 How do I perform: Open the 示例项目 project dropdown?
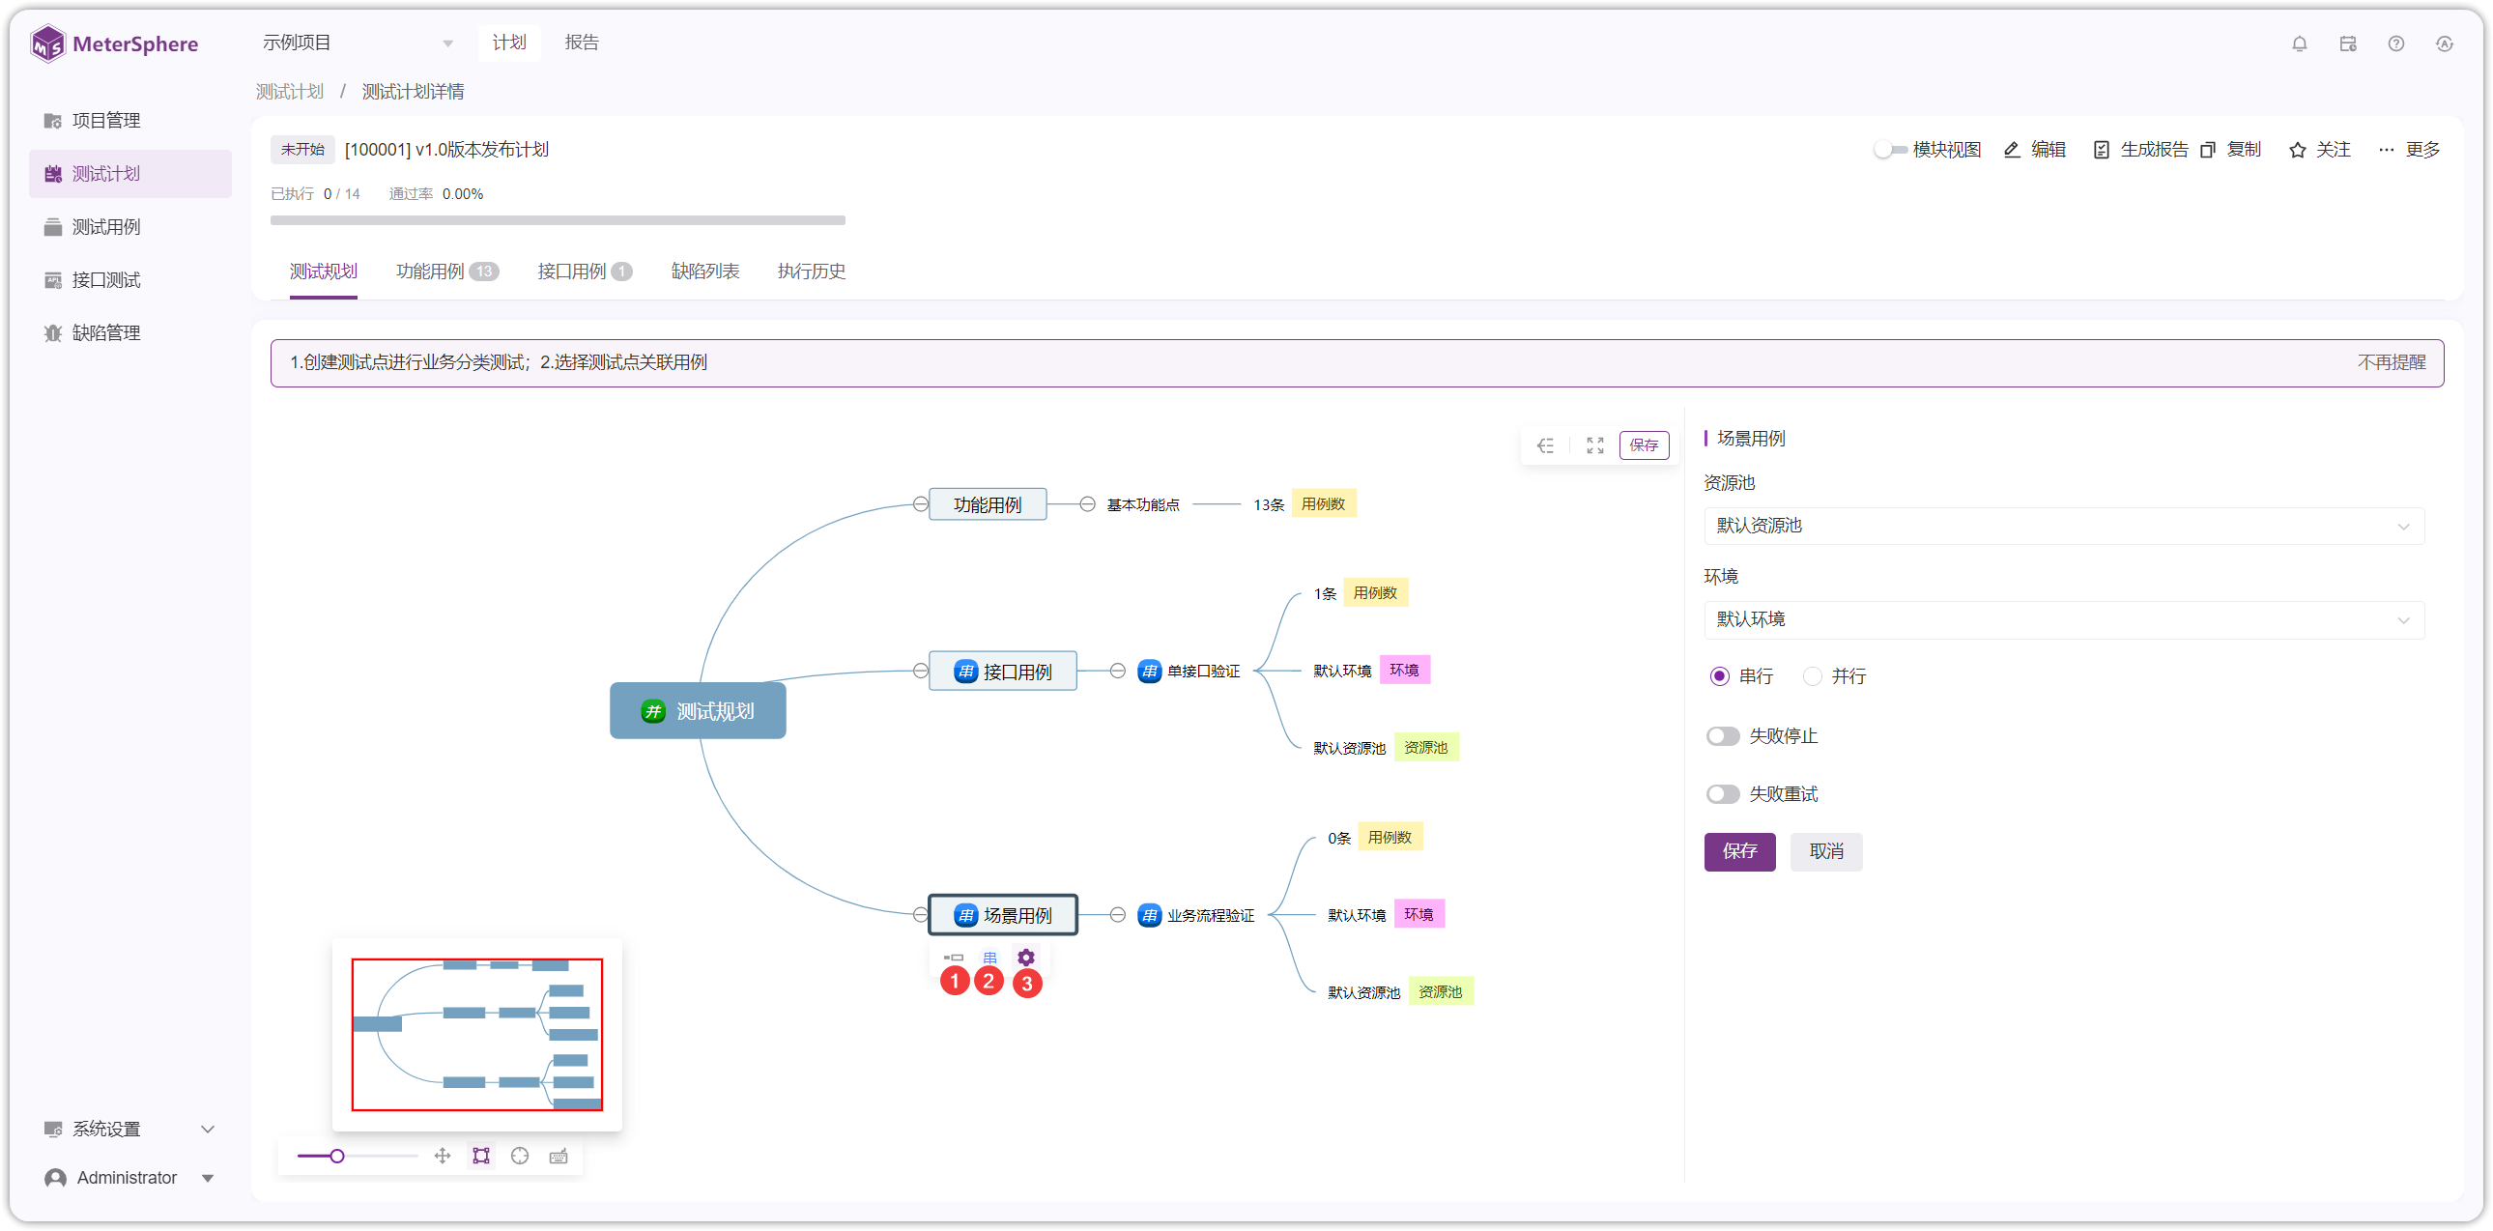(x=358, y=43)
